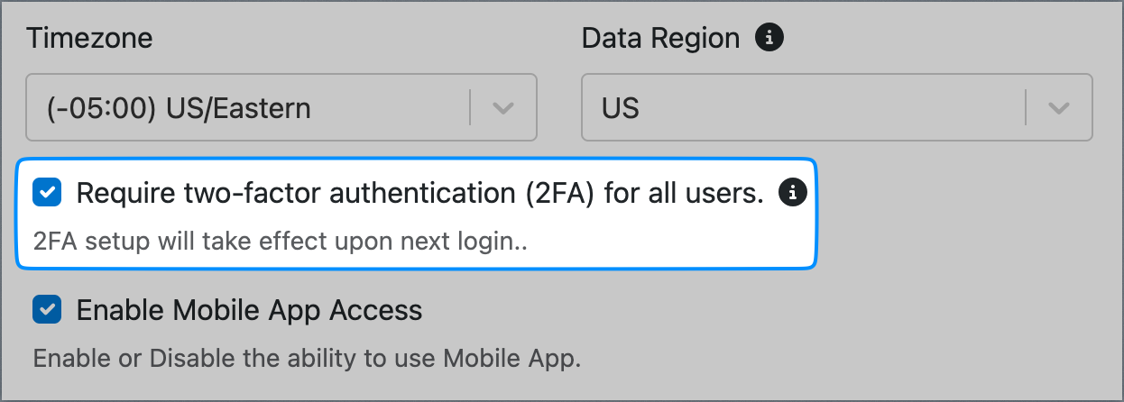Image resolution: width=1124 pixels, height=402 pixels.
Task: Open the '(-05:00) US/Eastern' timezone selector
Action: click(x=281, y=108)
